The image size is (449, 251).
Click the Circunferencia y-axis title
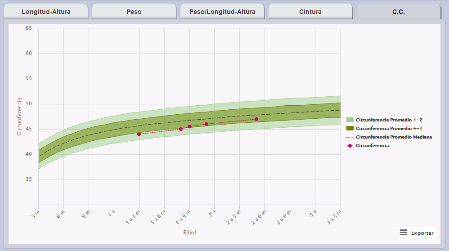tap(19, 117)
